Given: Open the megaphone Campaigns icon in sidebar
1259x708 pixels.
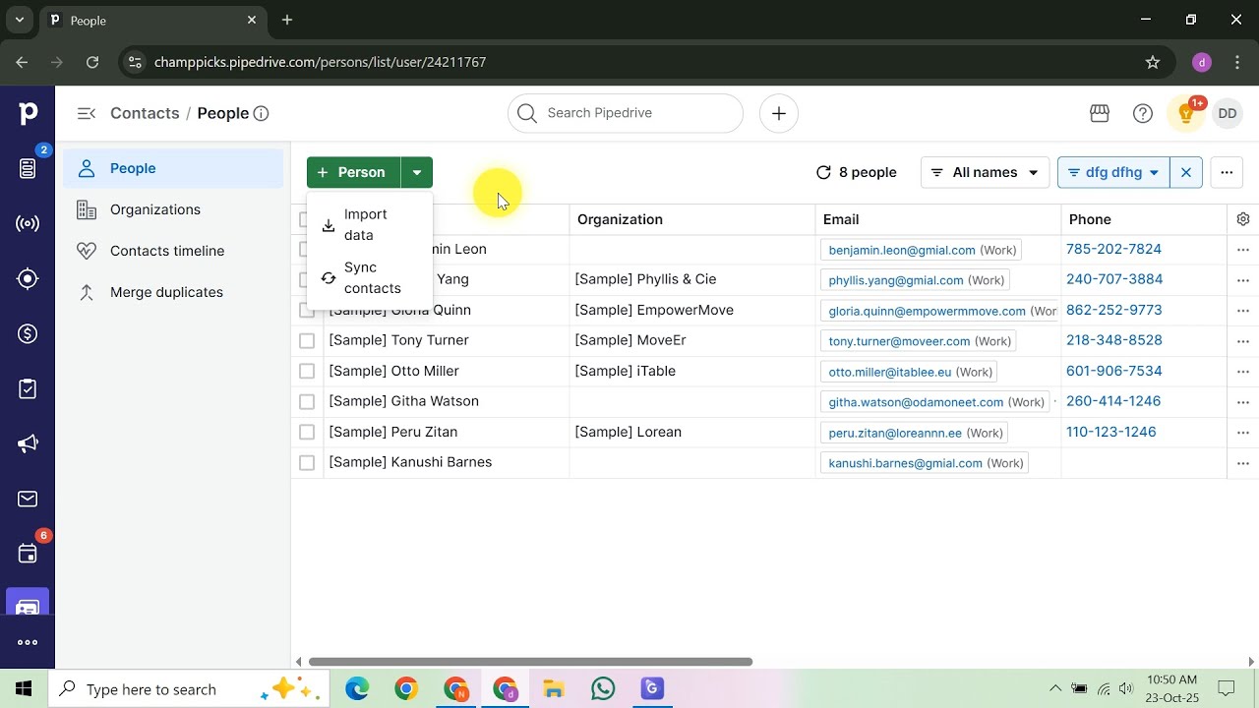Looking at the screenshot, I should [28, 444].
